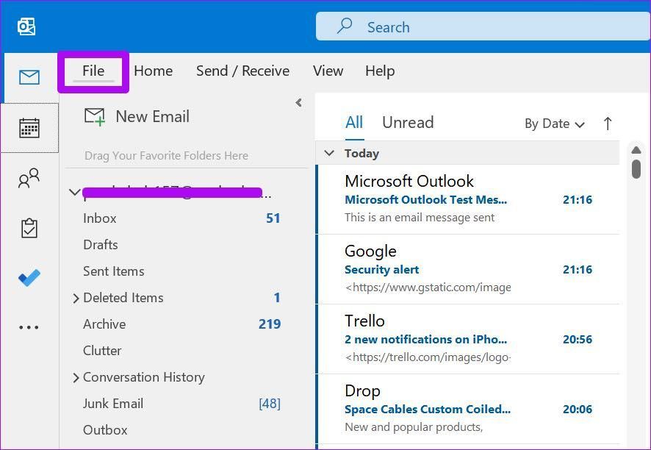Show All messages tab

tap(354, 123)
